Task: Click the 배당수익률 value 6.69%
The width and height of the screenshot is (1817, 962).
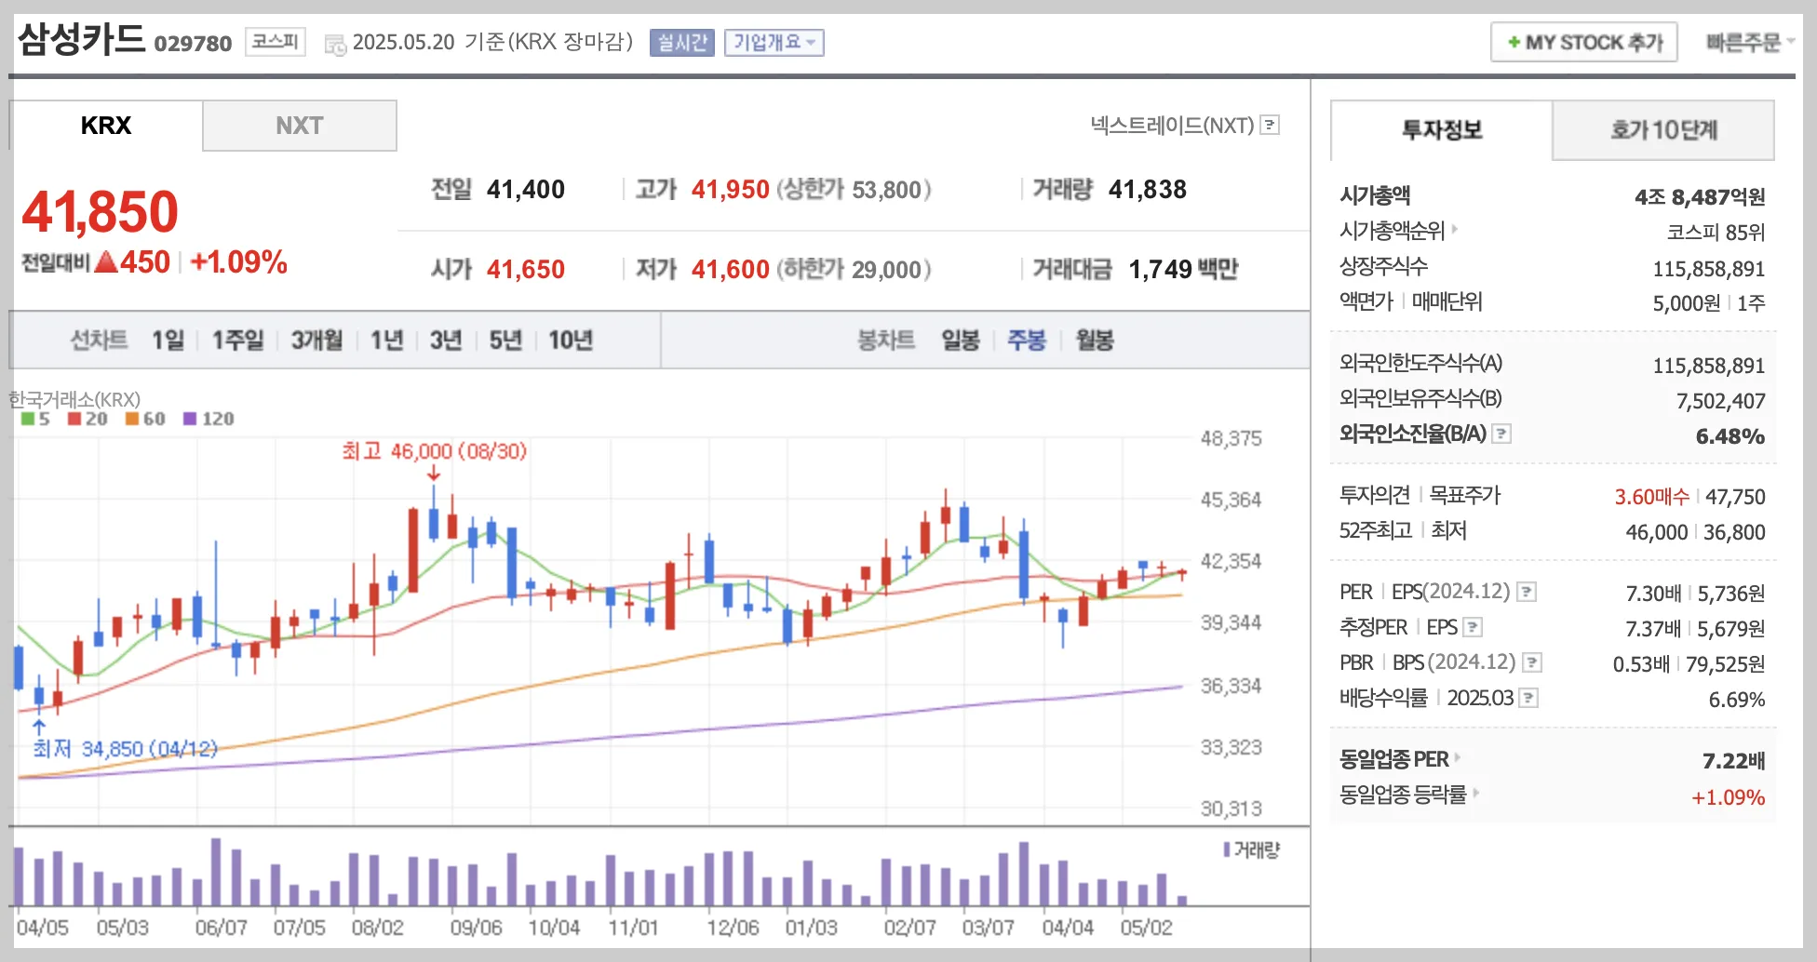Action: coord(1737,700)
